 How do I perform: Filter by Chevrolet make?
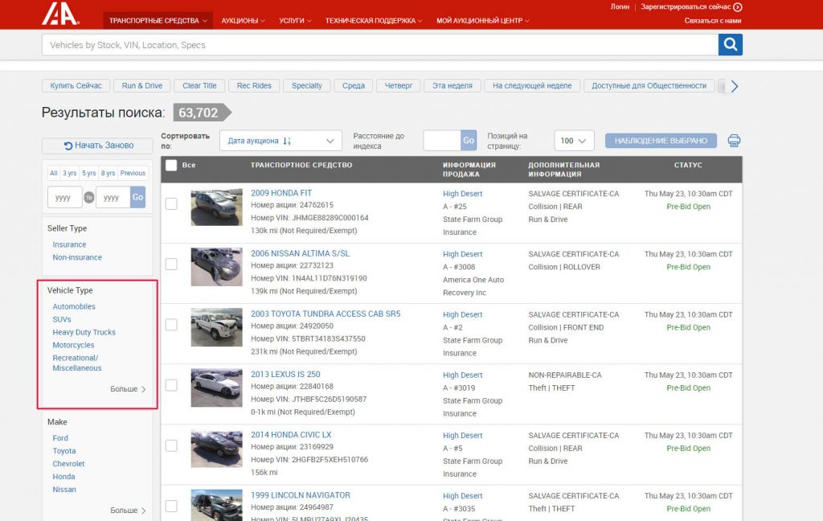click(x=68, y=464)
